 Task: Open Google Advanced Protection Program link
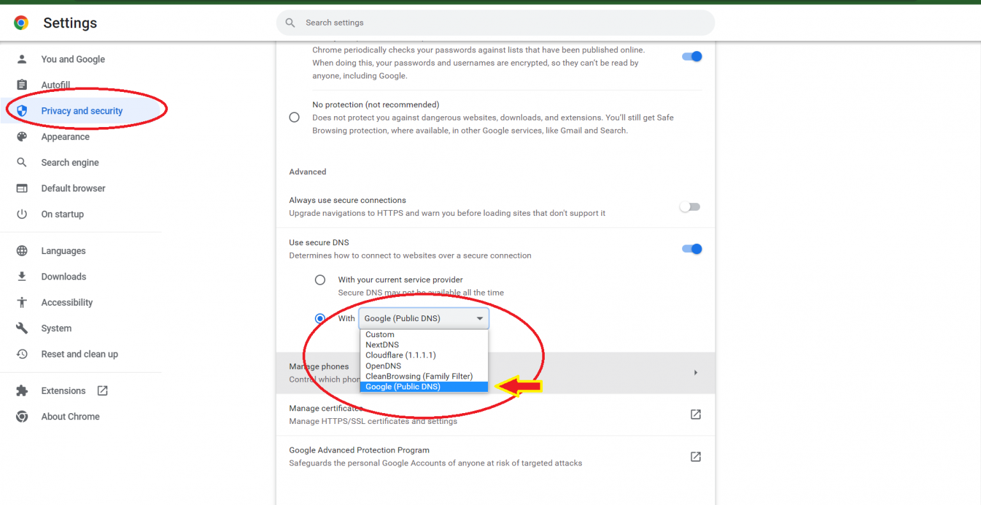(x=696, y=456)
